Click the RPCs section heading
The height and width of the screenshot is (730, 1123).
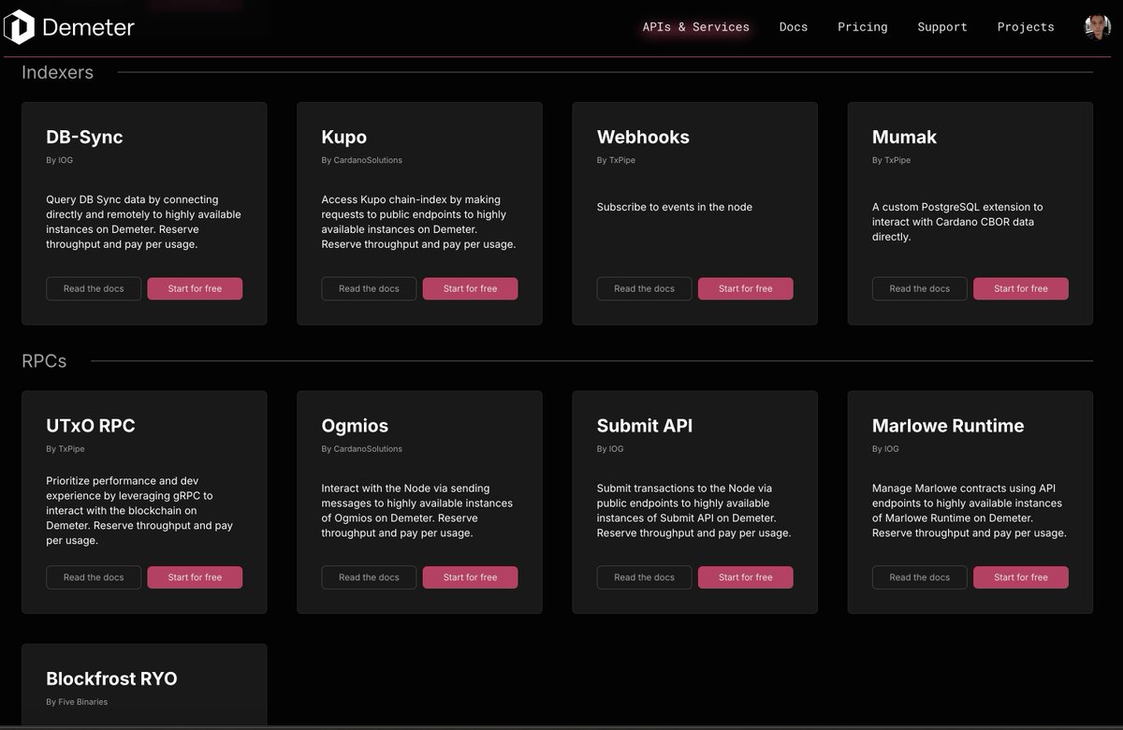tap(44, 360)
